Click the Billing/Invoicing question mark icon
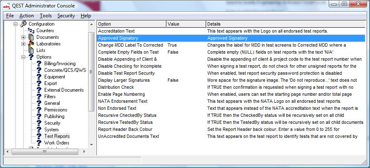The height and width of the screenshot is (168, 370). pos(39,64)
